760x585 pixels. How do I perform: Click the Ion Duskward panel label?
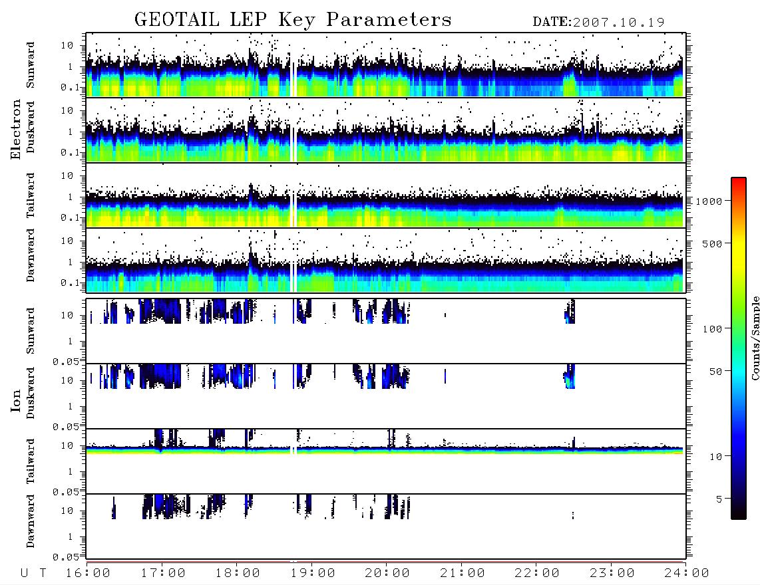tap(31, 393)
